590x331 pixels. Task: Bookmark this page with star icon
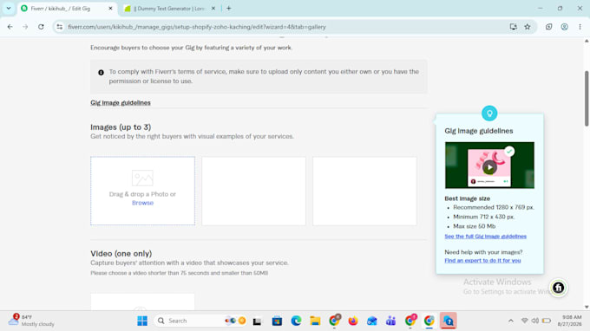[528, 27]
